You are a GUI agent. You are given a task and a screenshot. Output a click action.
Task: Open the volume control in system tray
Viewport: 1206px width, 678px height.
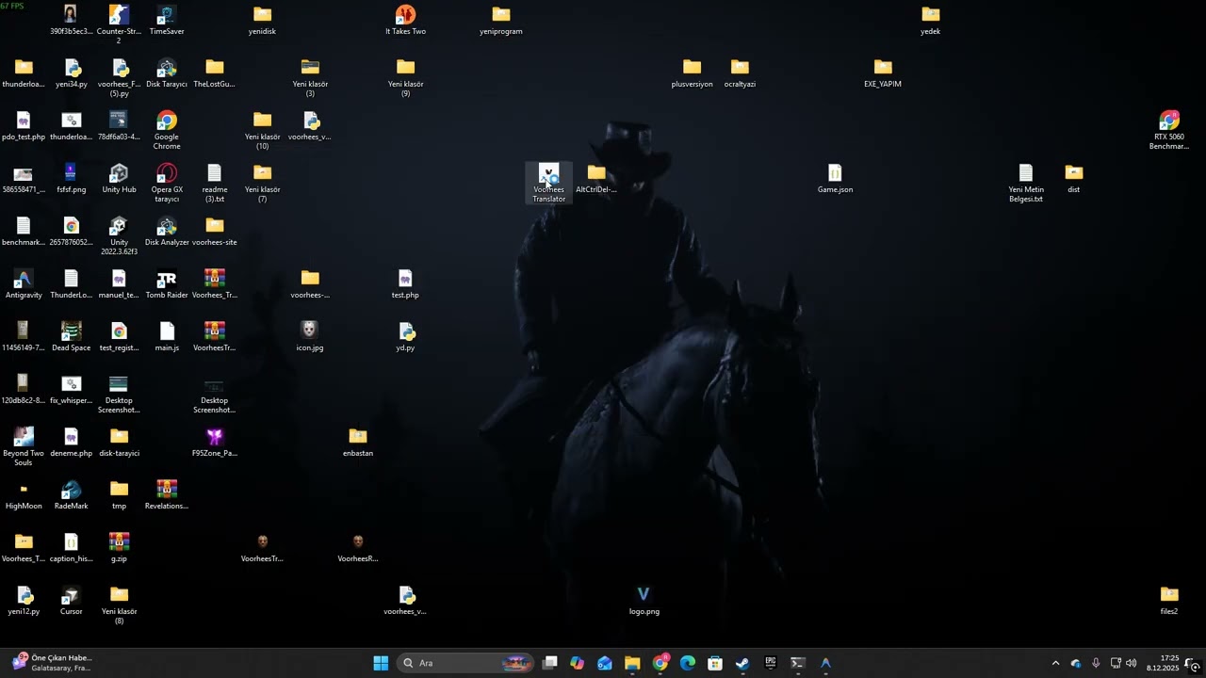(x=1131, y=663)
